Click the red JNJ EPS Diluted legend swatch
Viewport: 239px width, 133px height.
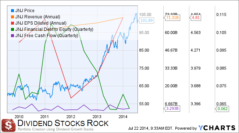(13, 23)
